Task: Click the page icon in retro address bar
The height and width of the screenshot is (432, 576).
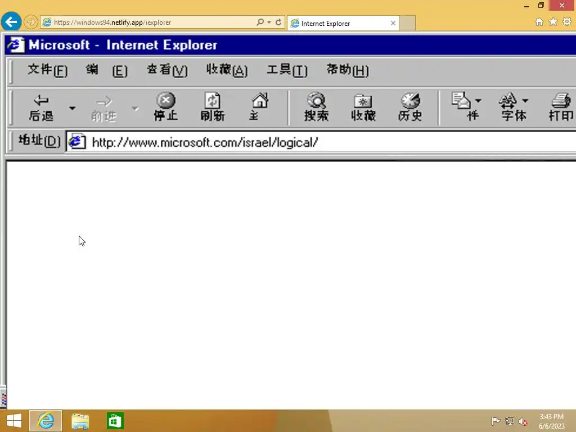Action: (77, 142)
